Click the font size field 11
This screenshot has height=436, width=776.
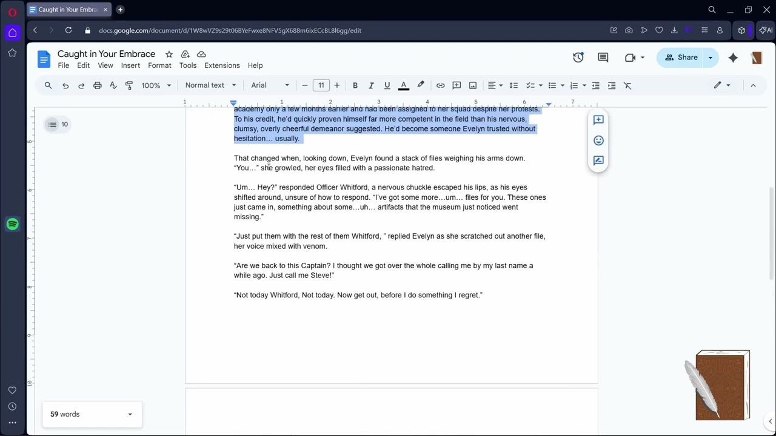321,85
